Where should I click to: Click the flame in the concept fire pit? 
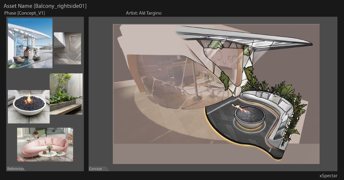[241, 108]
